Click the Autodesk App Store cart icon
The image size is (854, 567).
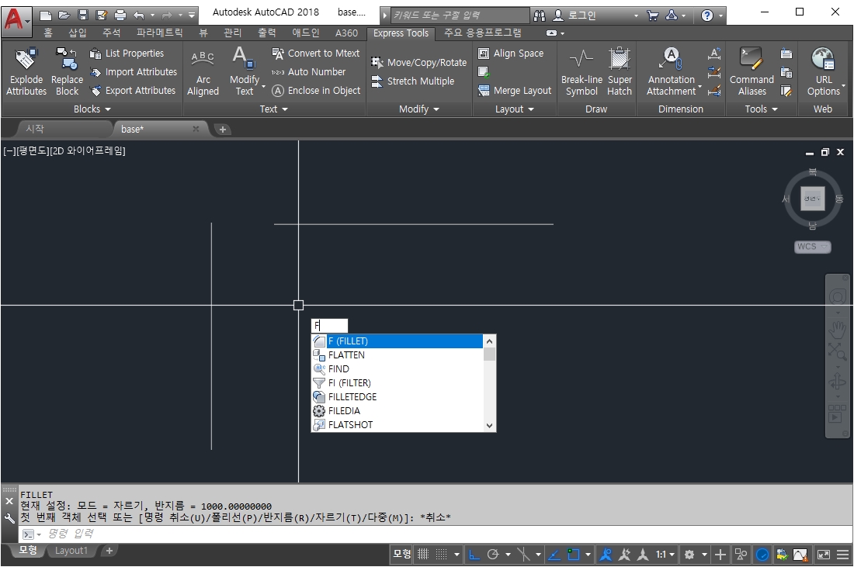tap(652, 16)
